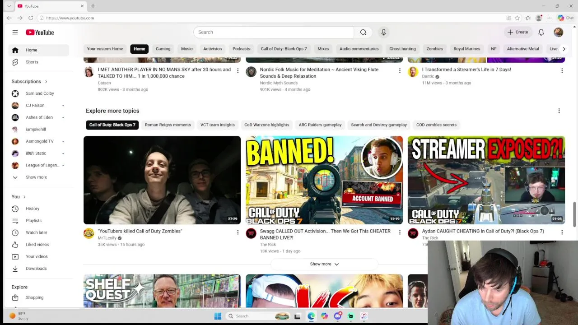This screenshot has height=325, width=578.
Task: Open Asmongold TV subscription
Action: coord(38,141)
